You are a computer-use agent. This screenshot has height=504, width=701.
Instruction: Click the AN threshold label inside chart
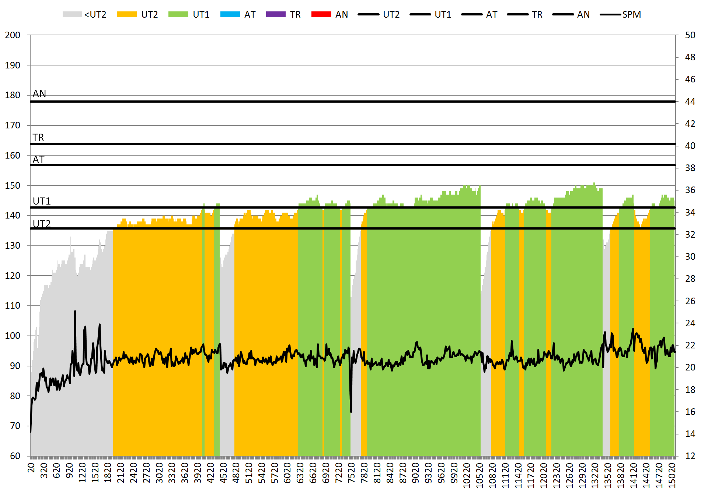point(39,94)
